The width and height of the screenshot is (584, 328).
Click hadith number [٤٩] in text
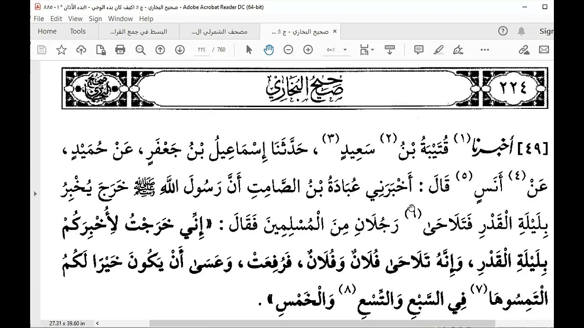coord(532,148)
